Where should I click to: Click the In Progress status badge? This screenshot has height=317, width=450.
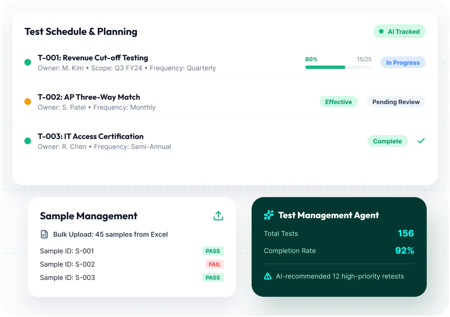click(403, 63)
